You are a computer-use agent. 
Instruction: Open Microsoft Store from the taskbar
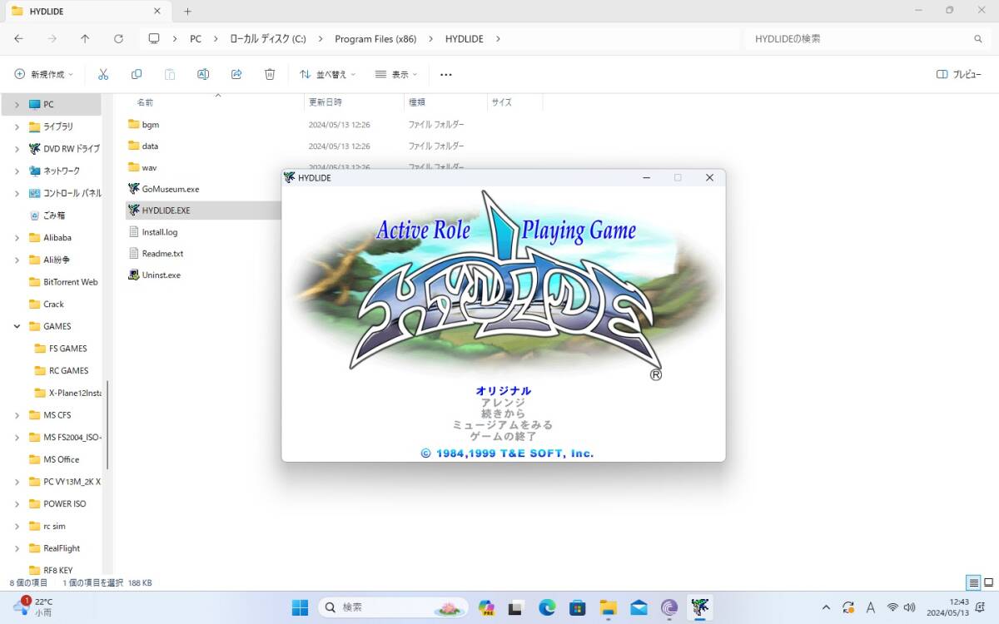(x=578, y=607)
